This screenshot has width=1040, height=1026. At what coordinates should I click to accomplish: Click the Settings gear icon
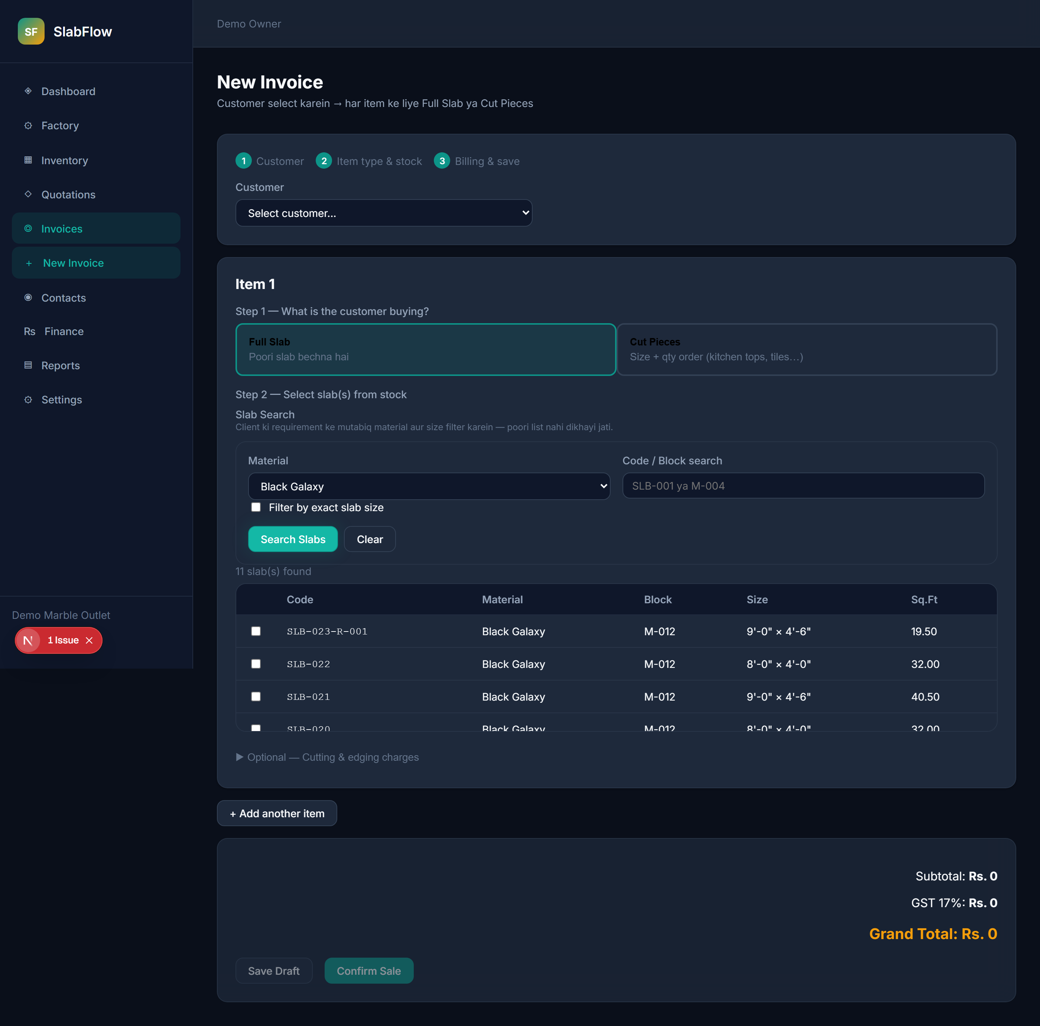(28, 399)
